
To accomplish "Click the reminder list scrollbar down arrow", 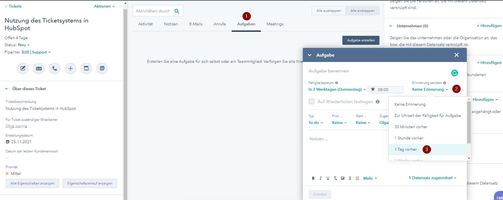I will pos(469,158).
